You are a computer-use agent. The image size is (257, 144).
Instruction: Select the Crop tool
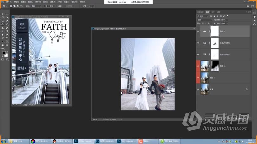3,21
